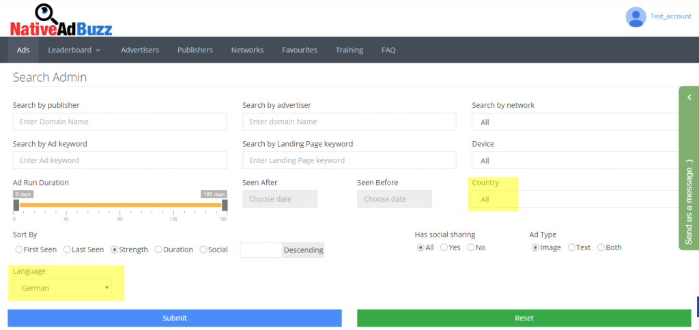The image size is (699, 330).
Task: Open the Search by network dropdown
Action: (x=575, y=122)
